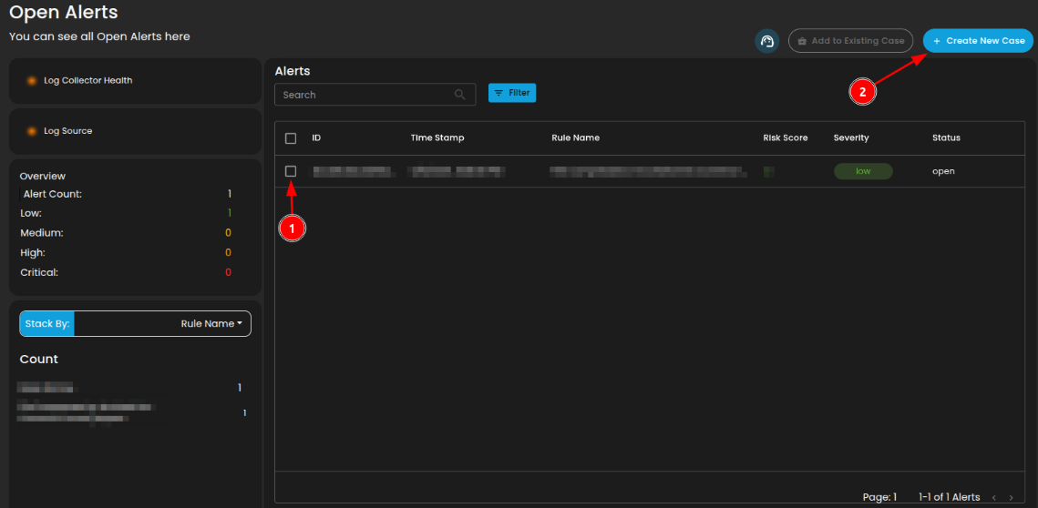Viewport: 1038px width, 508px height.
Task: Sort alerts by Severity column header
Action: (x=851, y=138)
